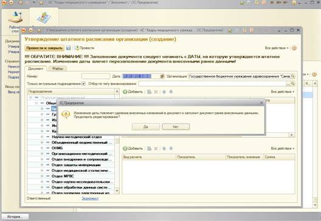Expand the Отдел МРВС tree node
The height and width of the screenshot is (221, 321).
(x=42, y=176)
